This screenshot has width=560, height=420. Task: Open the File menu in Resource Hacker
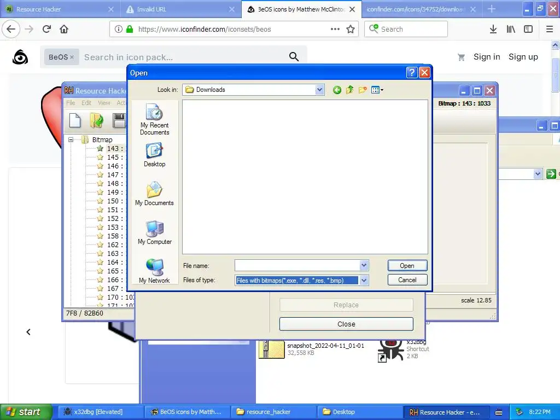click(71, 103)
